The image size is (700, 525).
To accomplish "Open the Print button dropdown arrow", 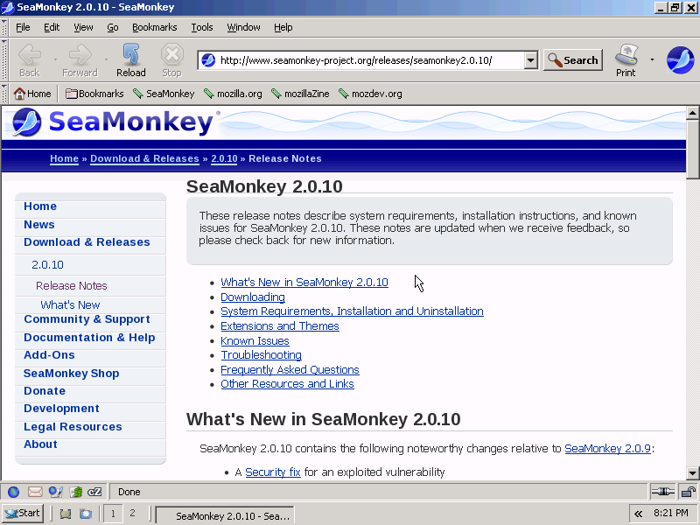I will point(652,60).
